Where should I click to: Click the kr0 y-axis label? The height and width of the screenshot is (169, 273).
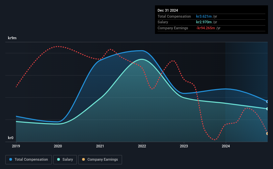coord(11,138)
